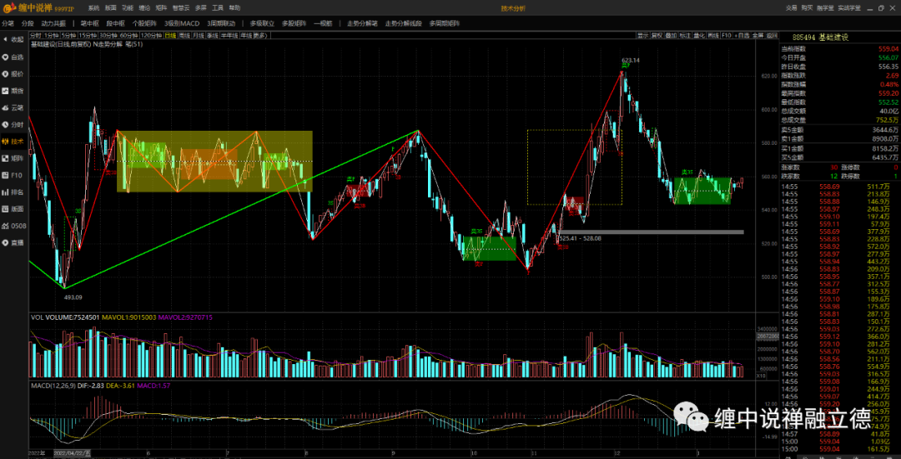
Task: Click the 量化 chart button
Action: (x=699, y=36)
